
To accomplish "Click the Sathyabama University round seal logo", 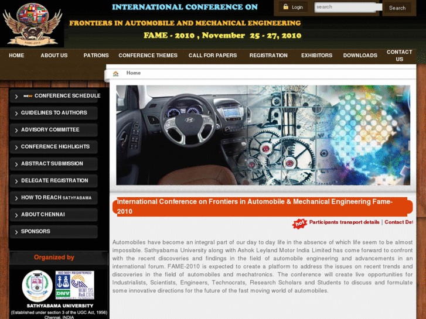I will click(x=38, y=286).
